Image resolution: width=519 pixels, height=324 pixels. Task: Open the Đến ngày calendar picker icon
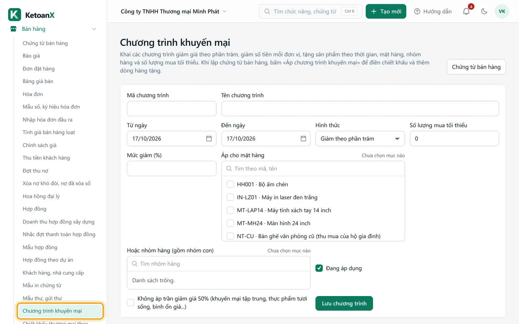coord(303,139)
